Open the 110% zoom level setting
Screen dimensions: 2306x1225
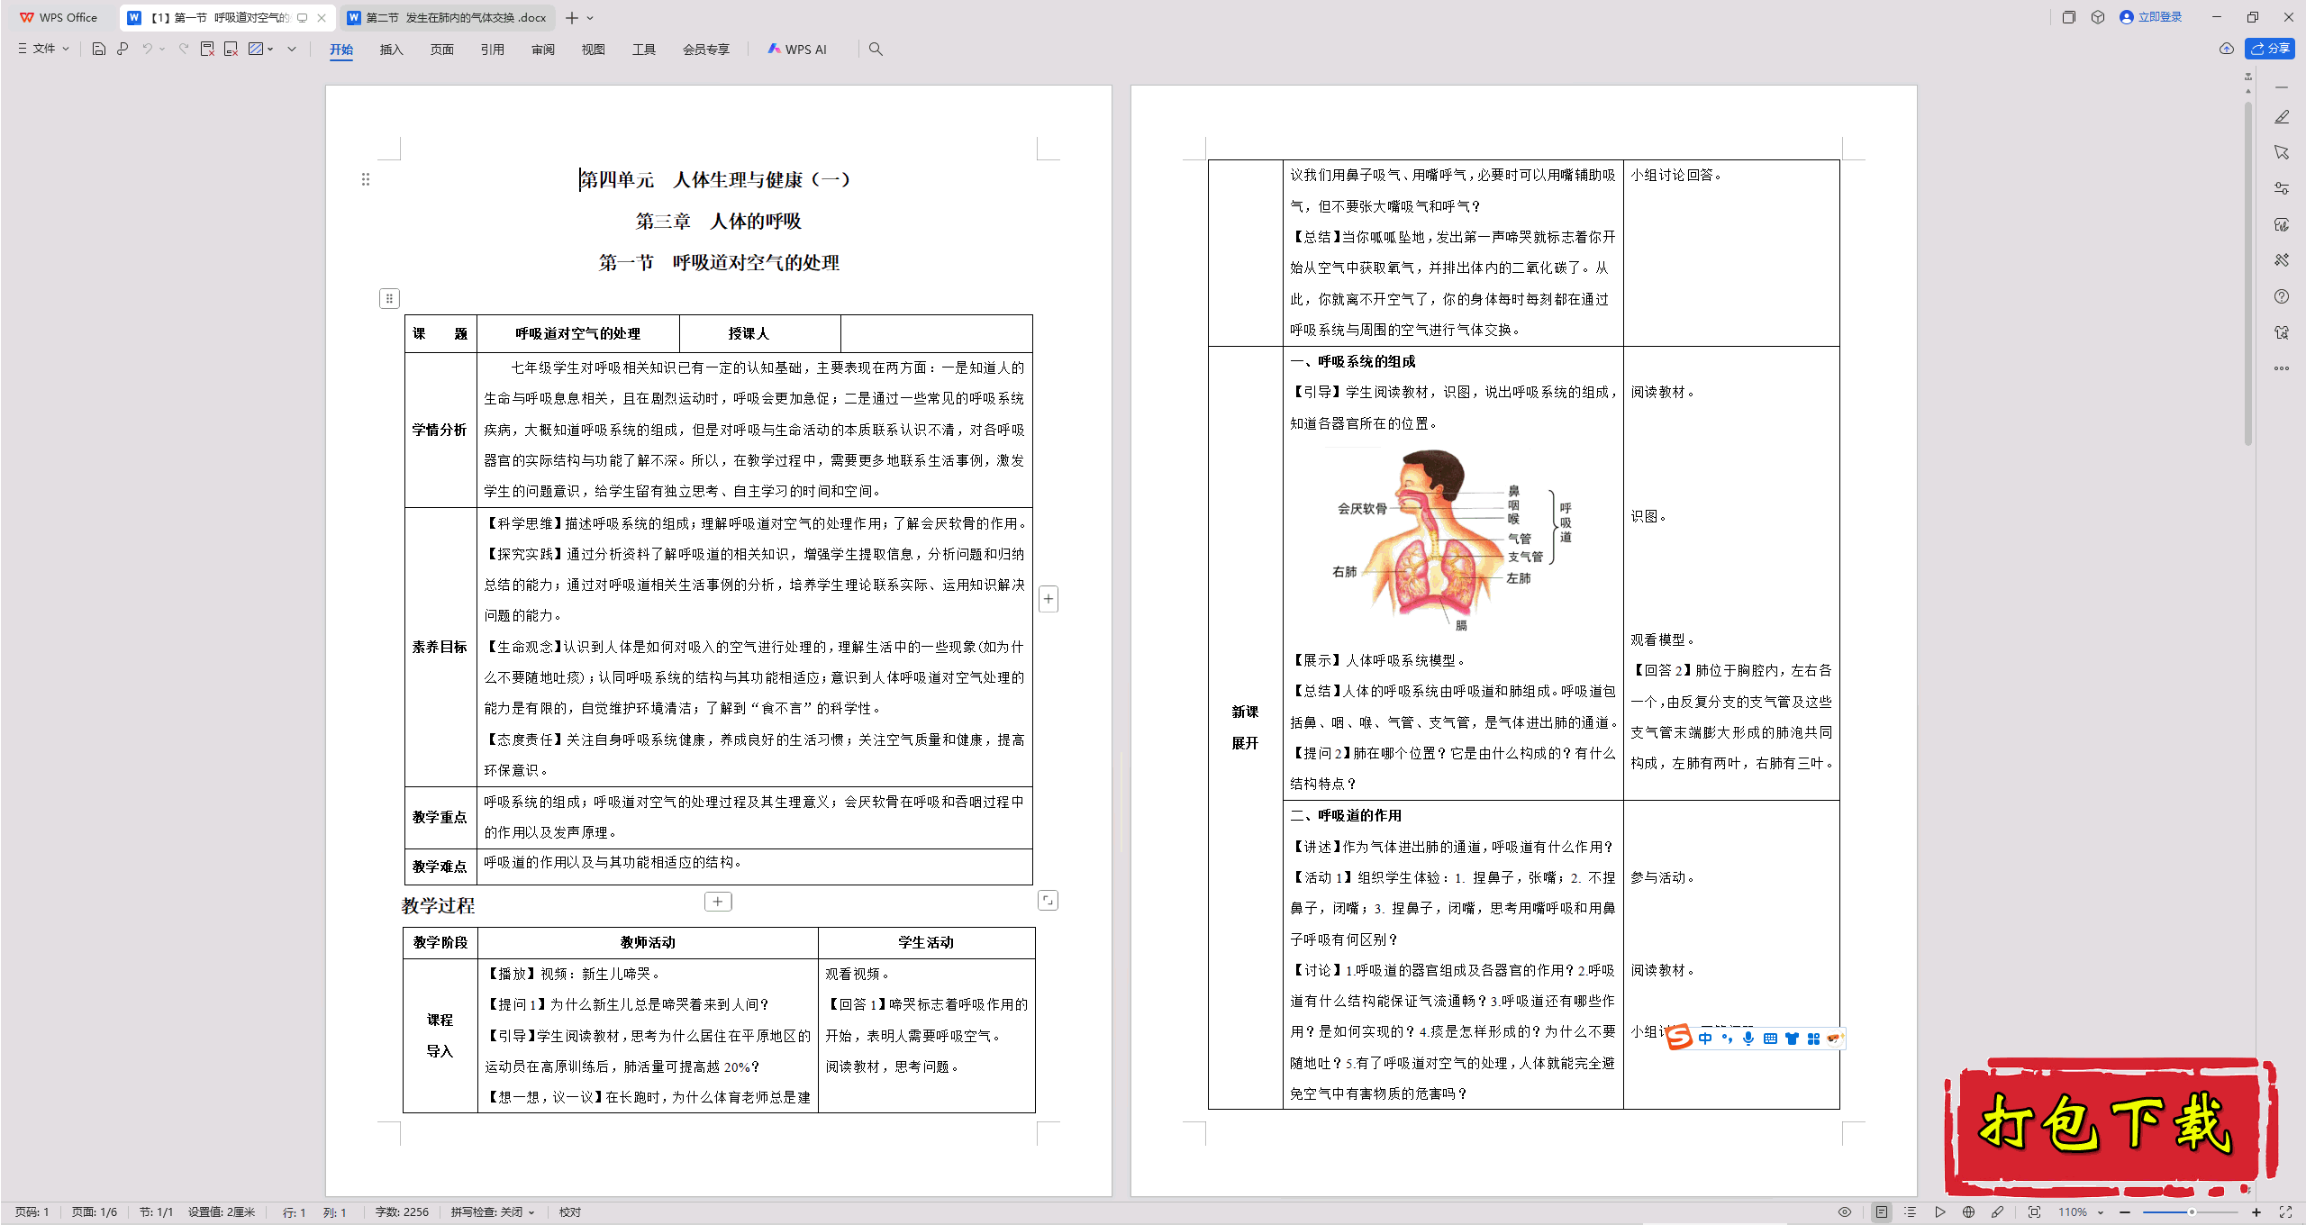2073,1212
